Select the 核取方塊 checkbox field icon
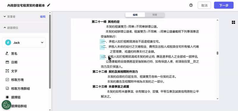Image resolution: width=238 pixels, height=111 pixels. click(x=7, y=80)
